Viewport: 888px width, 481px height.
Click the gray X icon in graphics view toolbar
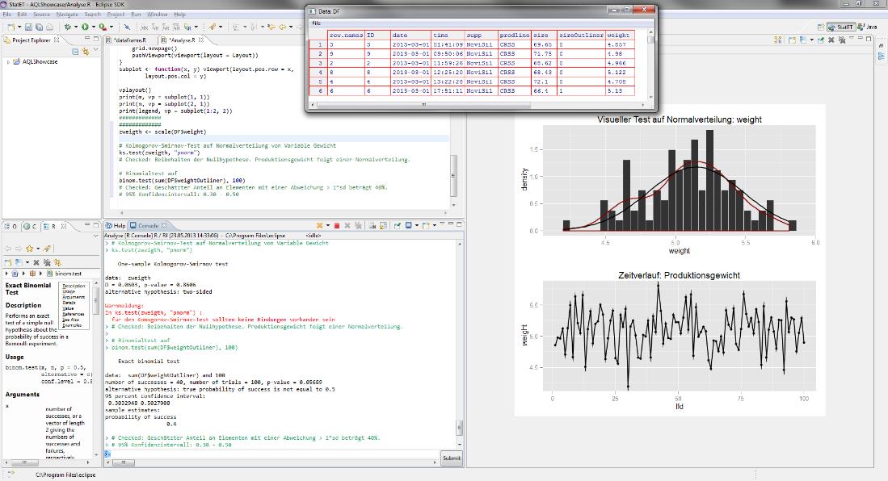pyautogui.click(x=831, y=40)
